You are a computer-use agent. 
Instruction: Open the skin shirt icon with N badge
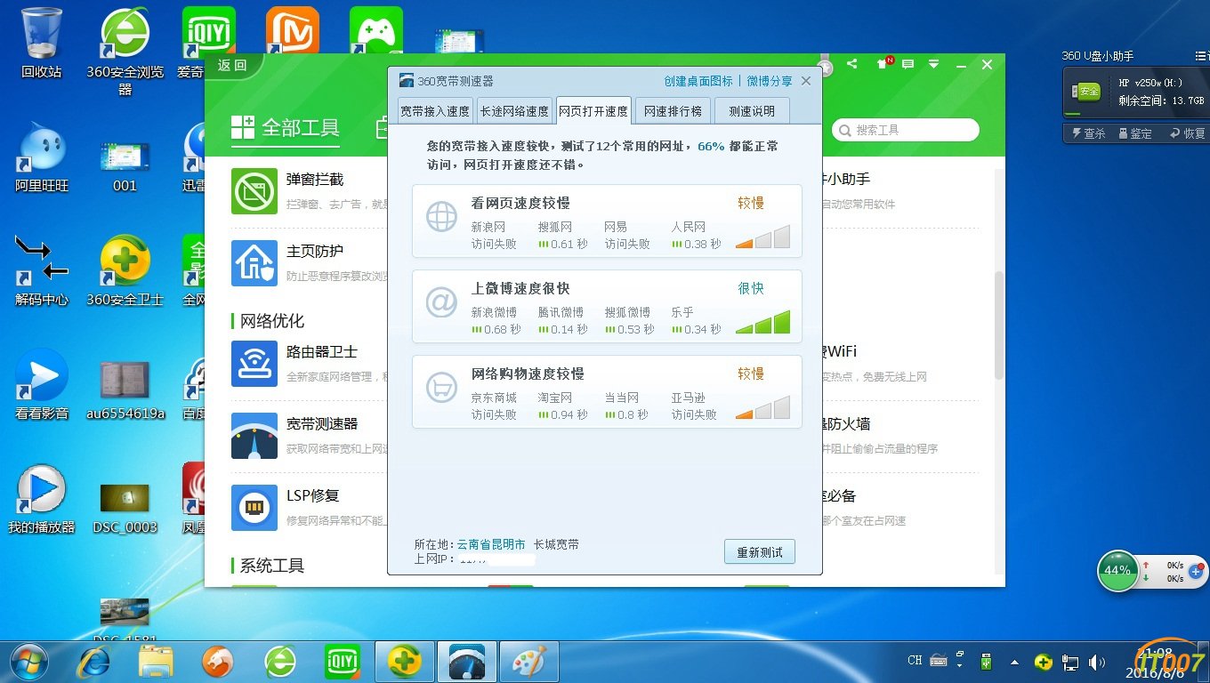coord(884,64)
